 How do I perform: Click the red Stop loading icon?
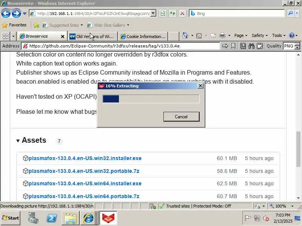click(182, 14)
